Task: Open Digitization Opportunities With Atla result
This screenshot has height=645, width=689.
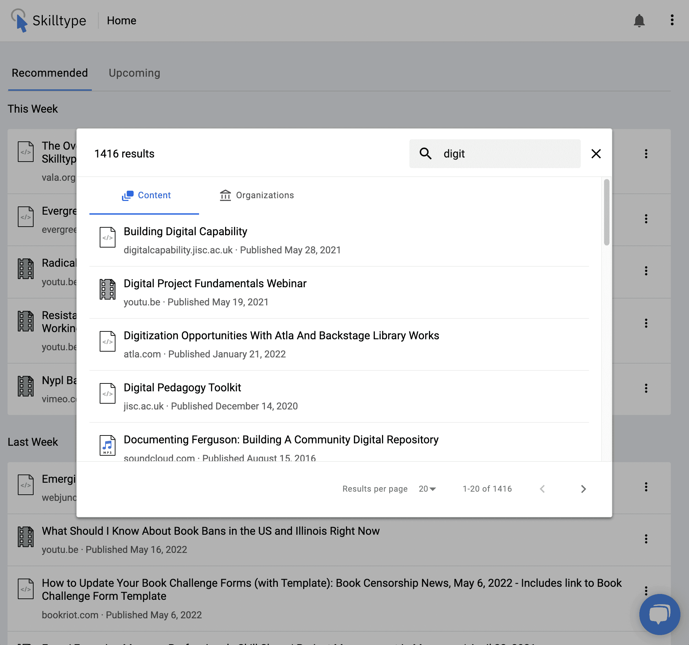Action: coord(281,336)
